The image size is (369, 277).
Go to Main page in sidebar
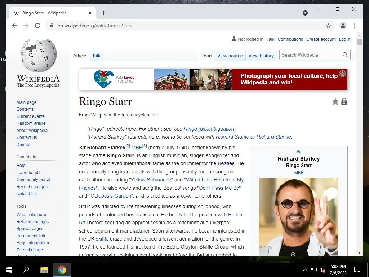click(x=26, y=102)
